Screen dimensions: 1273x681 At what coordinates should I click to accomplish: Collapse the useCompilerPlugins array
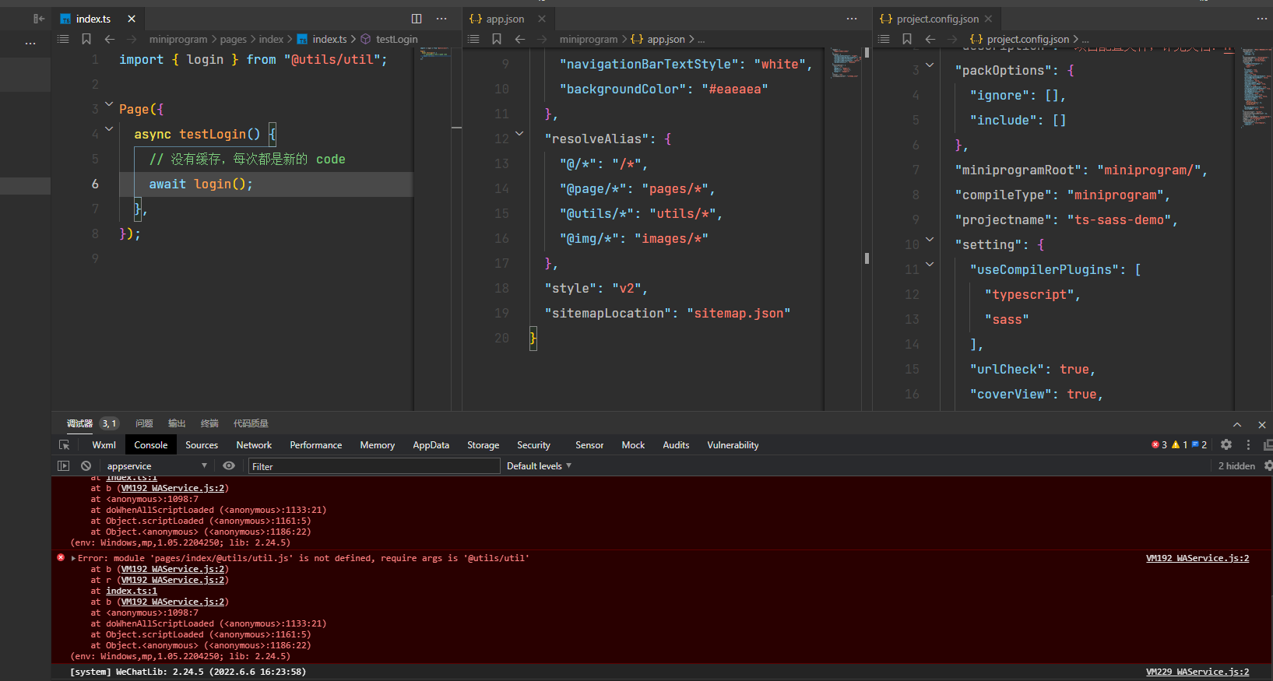coord(930,264)
